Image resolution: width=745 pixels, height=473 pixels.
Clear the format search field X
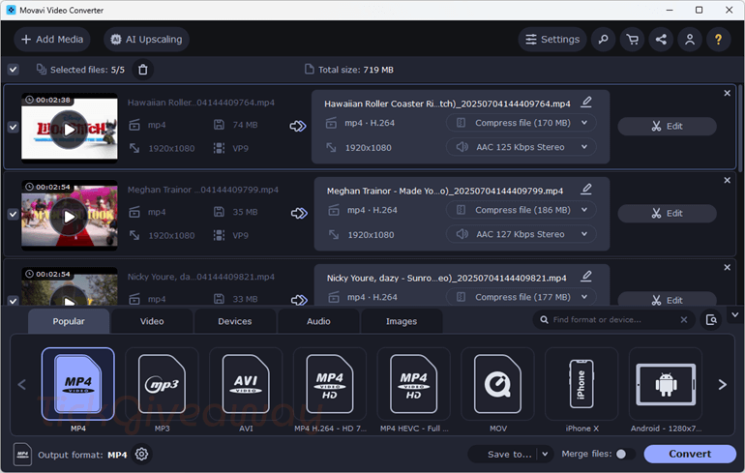tap(684, 319)
